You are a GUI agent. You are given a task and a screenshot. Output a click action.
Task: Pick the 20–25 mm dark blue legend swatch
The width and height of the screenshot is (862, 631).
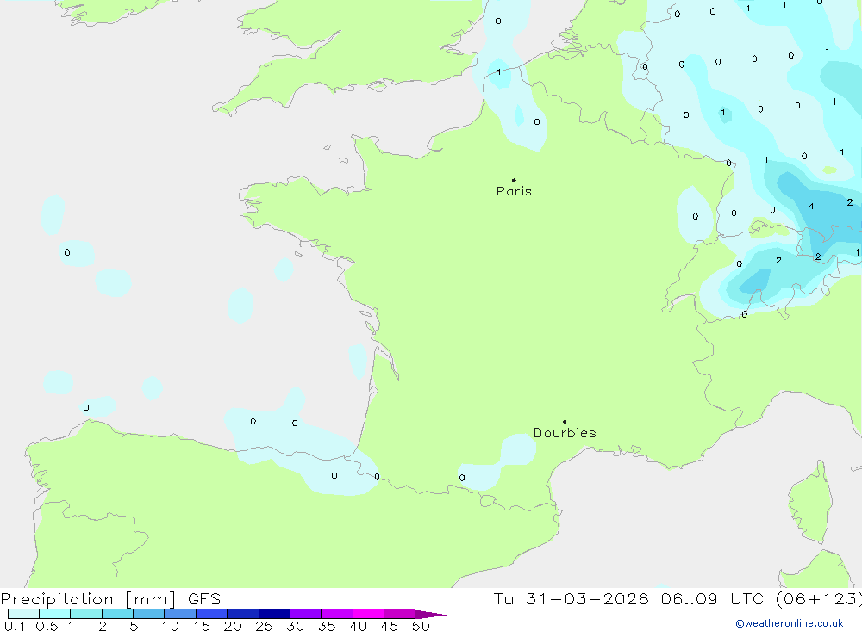pos(242,614)
